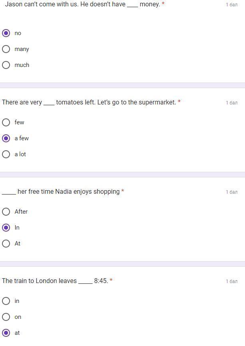Screen dimensions: 245x346
Task: Pick "at" for the train to London
Action: coord(6,333)
